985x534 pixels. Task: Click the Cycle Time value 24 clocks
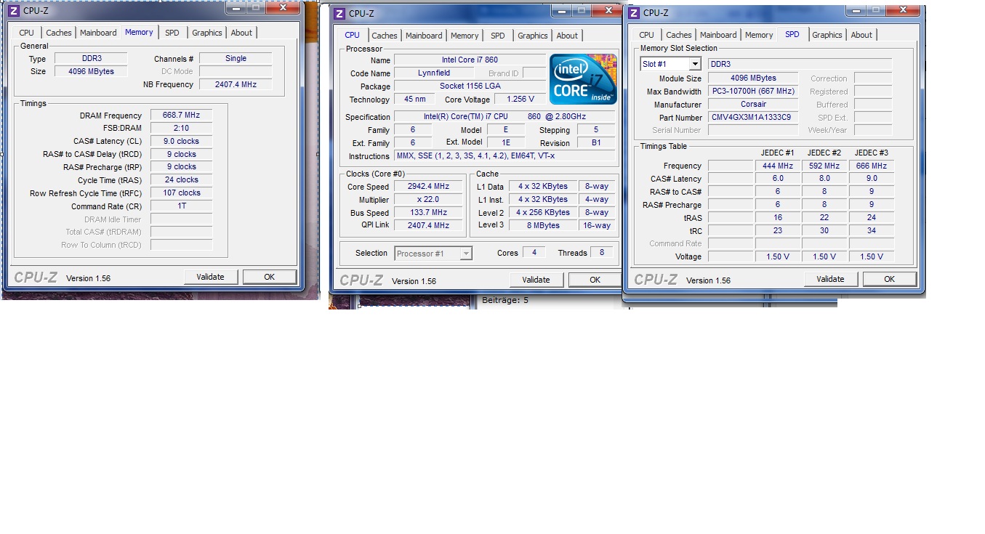coord(182,179)
